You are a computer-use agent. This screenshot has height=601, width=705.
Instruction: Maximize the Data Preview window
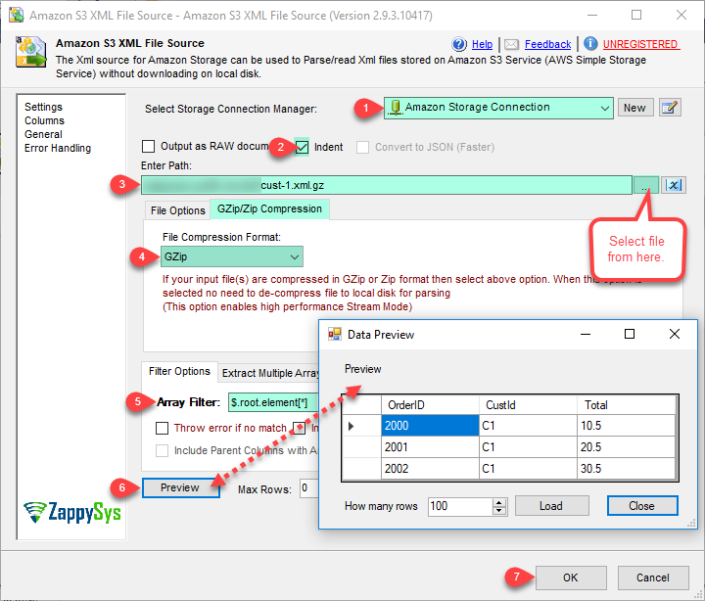coord(630,334)
